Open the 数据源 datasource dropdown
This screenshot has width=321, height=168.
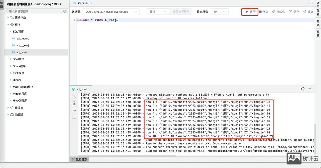click(111, 12)
